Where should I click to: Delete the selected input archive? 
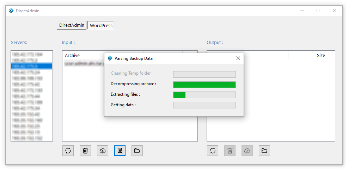pos(85,151)
